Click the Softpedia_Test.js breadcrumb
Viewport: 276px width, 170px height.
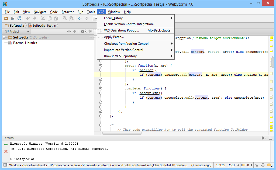point(42,26)
